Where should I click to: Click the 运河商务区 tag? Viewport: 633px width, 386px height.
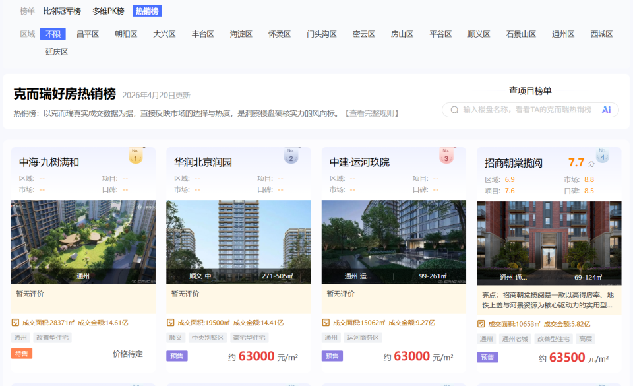(363, 338)
